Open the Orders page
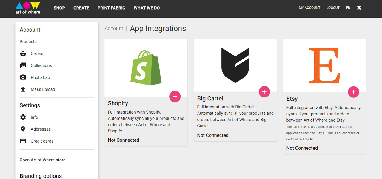 click(37, 53)
